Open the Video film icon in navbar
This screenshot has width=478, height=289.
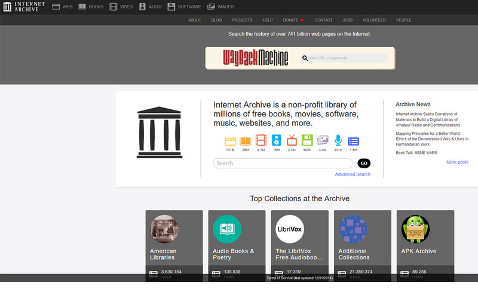[113, 7]
